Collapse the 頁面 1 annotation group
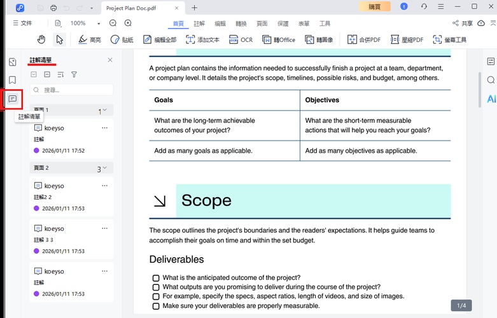Image resolution: width=497 pixels, height=318 pixels. 105,110
